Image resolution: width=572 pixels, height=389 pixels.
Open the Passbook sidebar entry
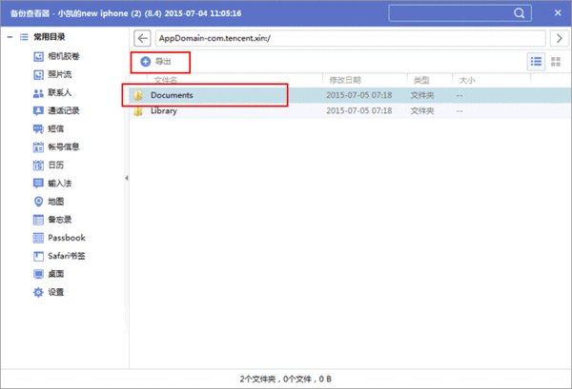click(x=66, y=237)
